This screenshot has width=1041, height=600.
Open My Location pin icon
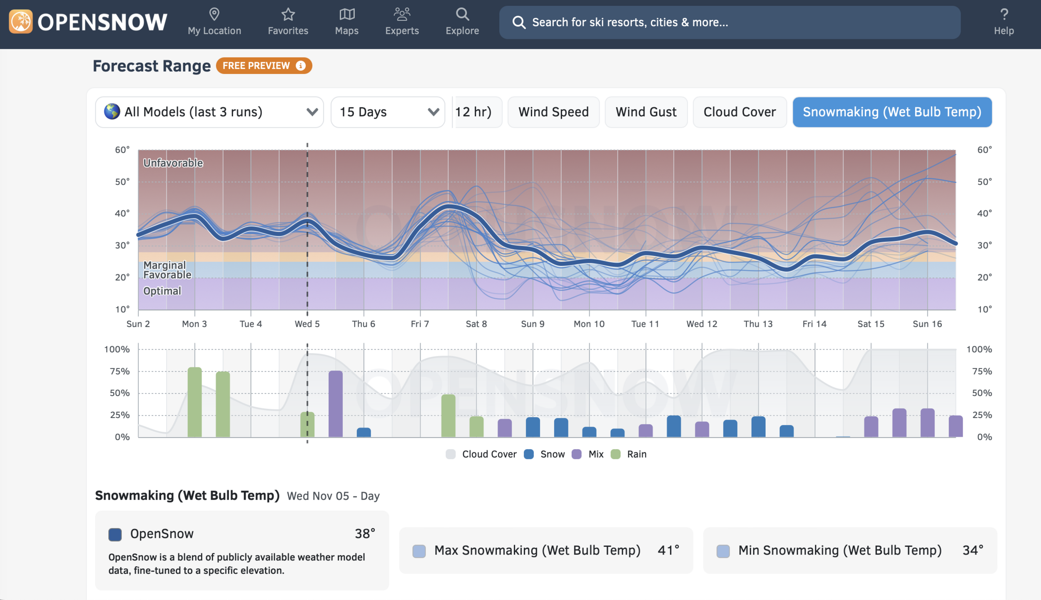click(214, 15)
